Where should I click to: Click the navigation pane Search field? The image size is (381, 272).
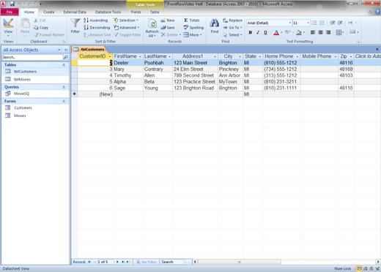(32, 57)
